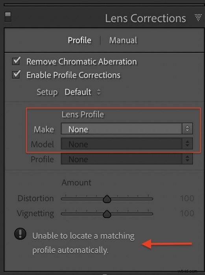Image resolution: width=205 pixels, height=275 pixels.
Task: Click the exclamation warning icon
Action: pyautogui.click(x=20, y=234)
